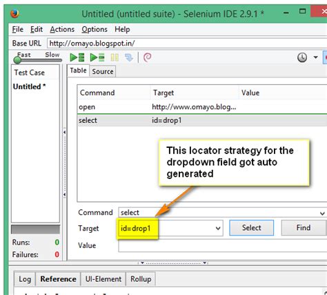
Task: Expand the Command combo box dropdown
Action: pos(322,213)
